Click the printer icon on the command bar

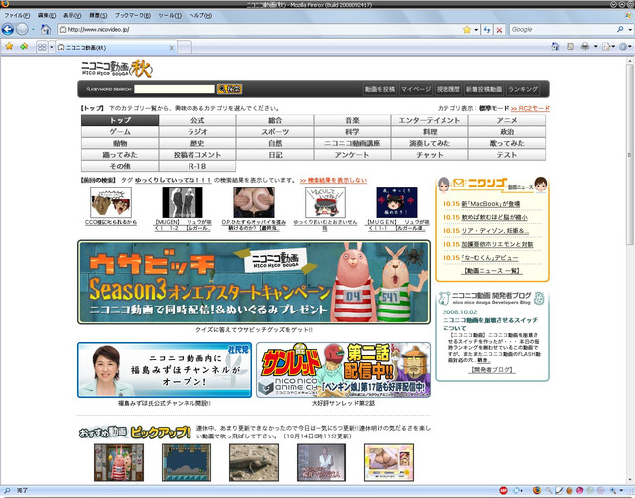[585, 47]
